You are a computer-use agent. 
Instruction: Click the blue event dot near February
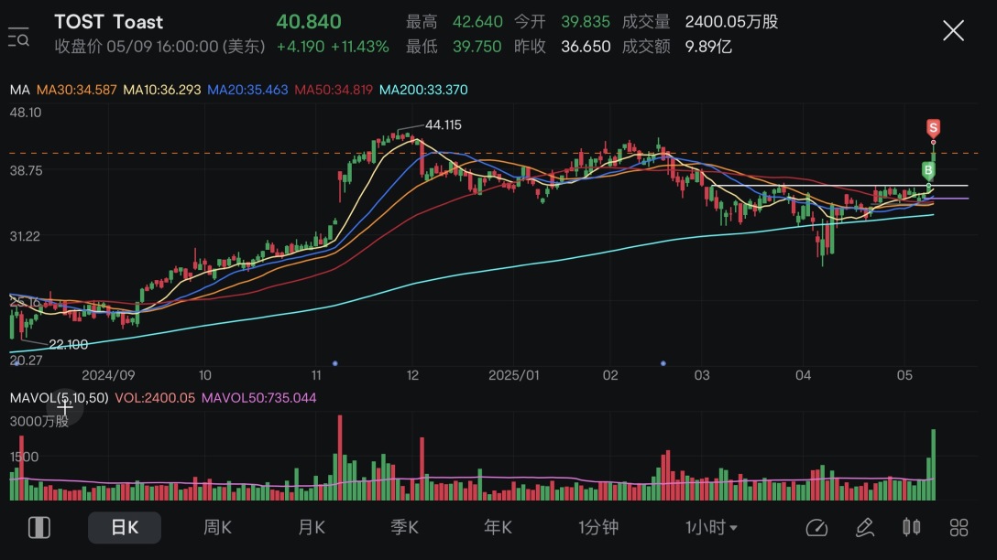(x=663, y=363)
